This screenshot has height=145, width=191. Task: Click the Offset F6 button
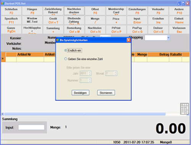point(95,11)
